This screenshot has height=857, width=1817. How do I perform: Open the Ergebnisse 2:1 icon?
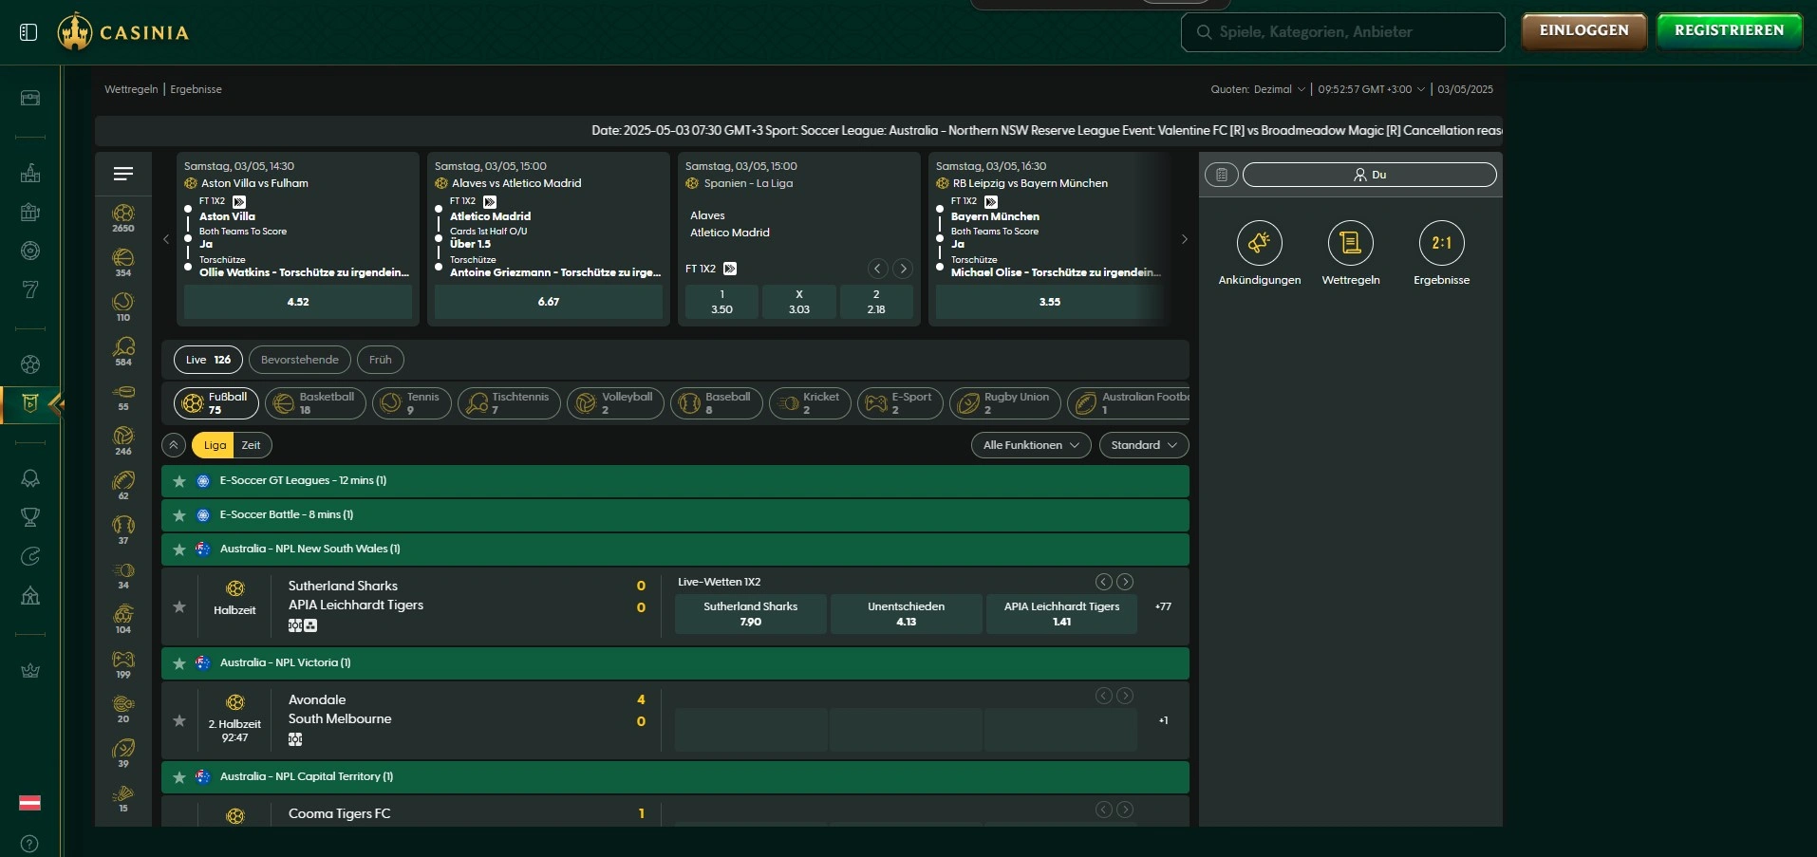point(1441,244)
